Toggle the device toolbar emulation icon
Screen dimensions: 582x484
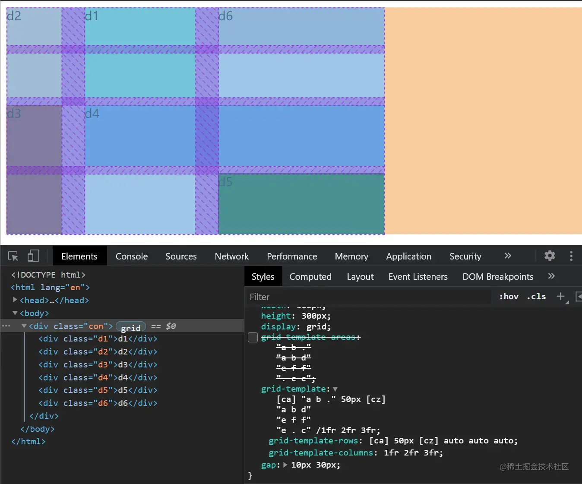pos(33,256)
